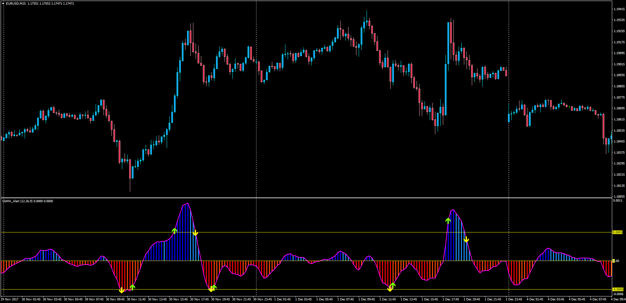This screenshot has width=626, height=303.
Task: Click the 1.18935 price scale label
Action: pos(619,75)
